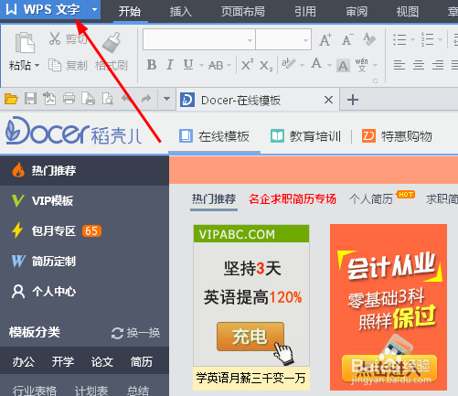
Task: Open the 名企求职简历专场 link
Action: click(x=293, y=199)
